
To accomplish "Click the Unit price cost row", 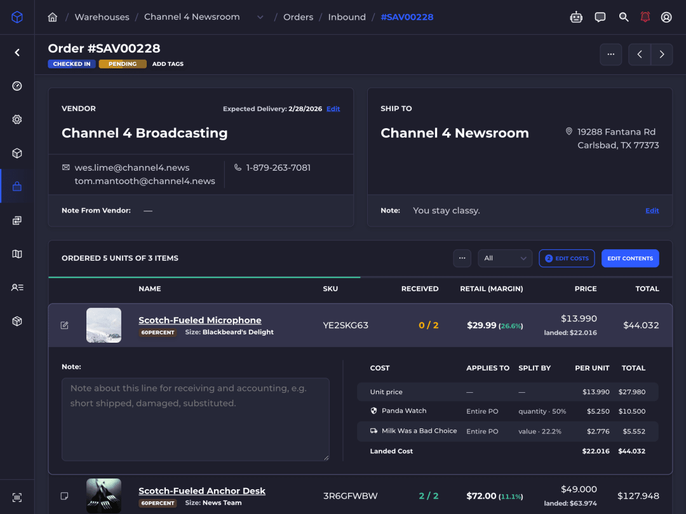I will (508, 392).
